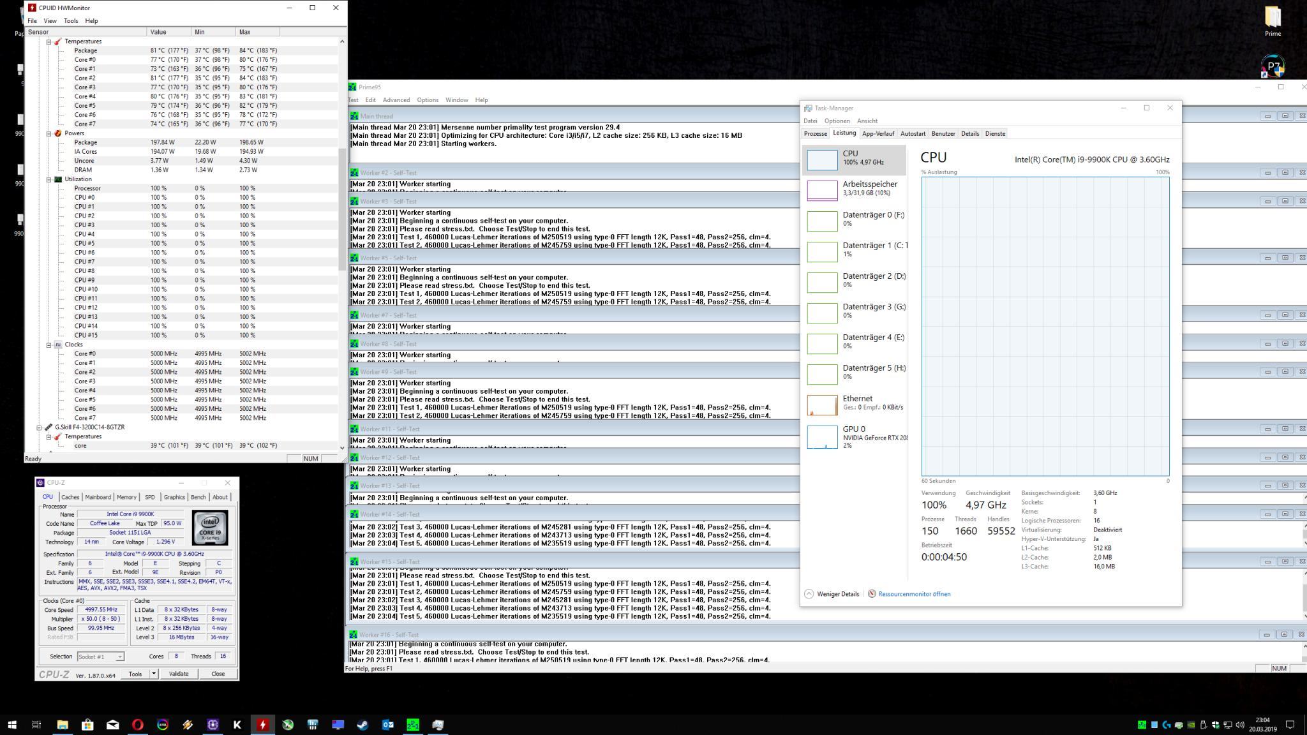1307x735 pixels.
Task: Collapse the G.Skill Temperatures sub-node
Action: 49,436
